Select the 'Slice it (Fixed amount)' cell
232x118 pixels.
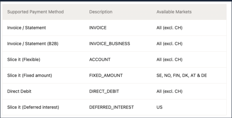(x=30, y=75)
